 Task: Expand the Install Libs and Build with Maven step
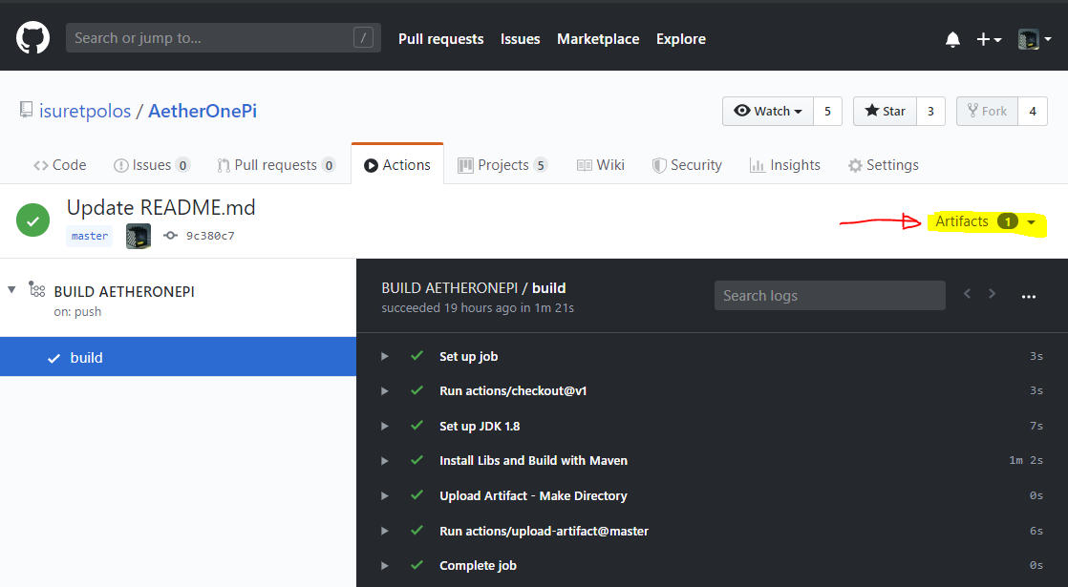coord(385,460)
